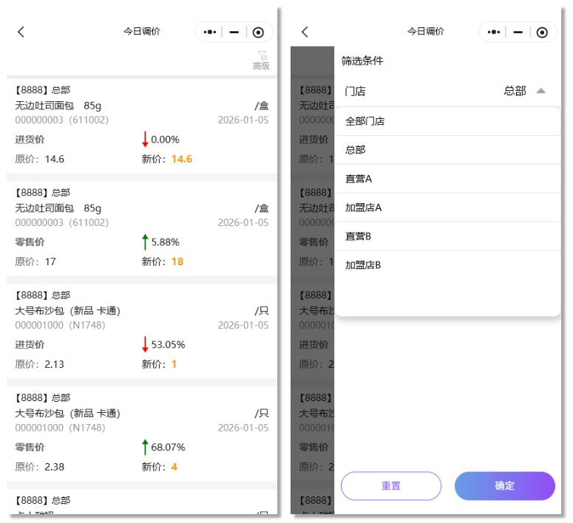Collapse the 门店 dropdown arrow
573x523 pixels.
click(x=540, y=91)
